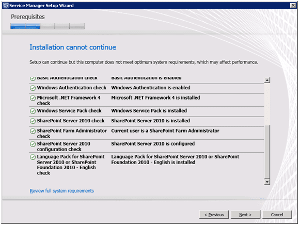Image resolution: width=299 pixels, height=225 pixels.
Task: Click green check icon for .NET Framework 4 check
Action: (33, 98)
